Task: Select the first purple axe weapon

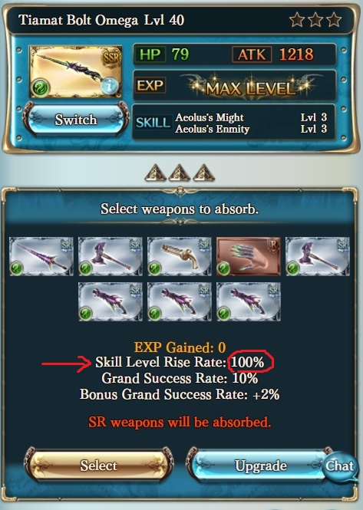Action: [x=111, y=256]
